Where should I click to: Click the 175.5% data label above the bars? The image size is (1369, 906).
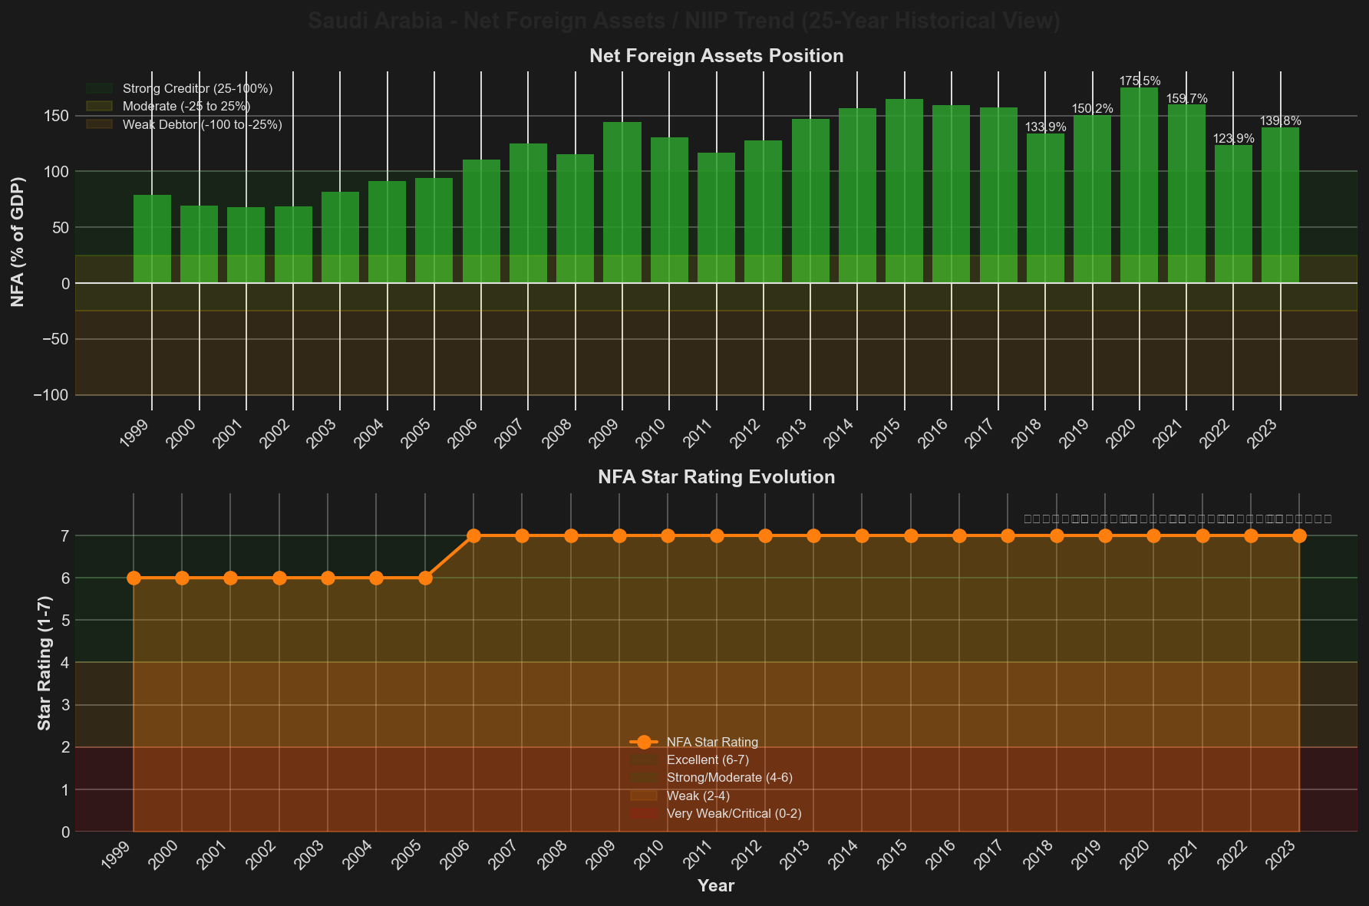point(1140,81)
